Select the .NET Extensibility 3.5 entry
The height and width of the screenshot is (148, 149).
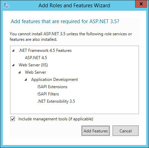click(x=56, y=101)
